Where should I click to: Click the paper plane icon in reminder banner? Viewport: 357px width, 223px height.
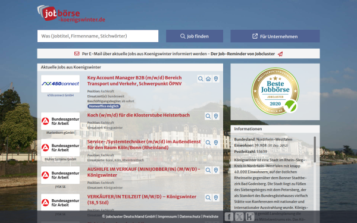point(280,54)
